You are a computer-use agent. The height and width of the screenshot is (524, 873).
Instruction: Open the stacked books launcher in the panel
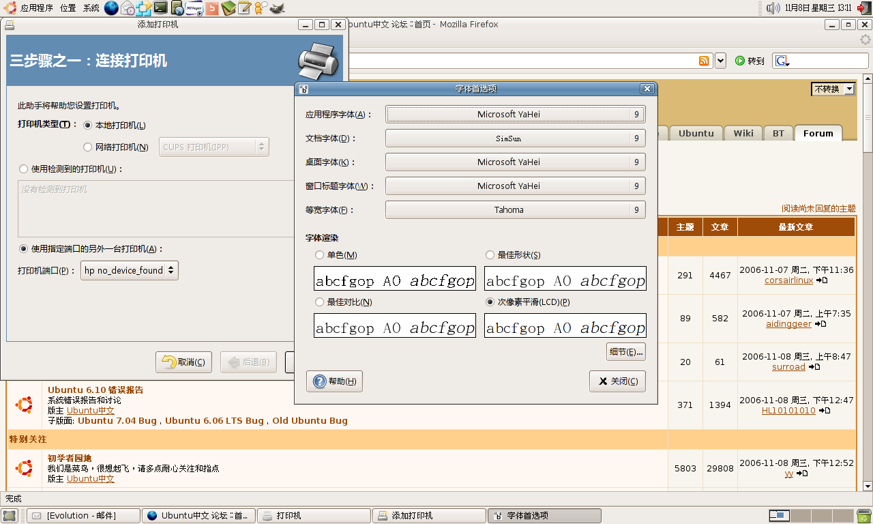(x=228, y=8)
